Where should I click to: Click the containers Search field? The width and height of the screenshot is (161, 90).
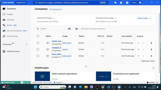click(50, 29)
